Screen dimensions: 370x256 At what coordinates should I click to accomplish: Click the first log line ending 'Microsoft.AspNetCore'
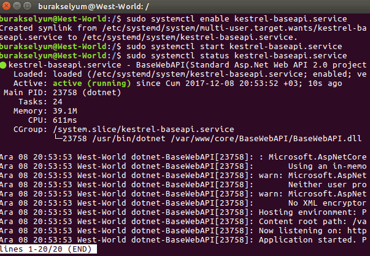tap(183, 157)
